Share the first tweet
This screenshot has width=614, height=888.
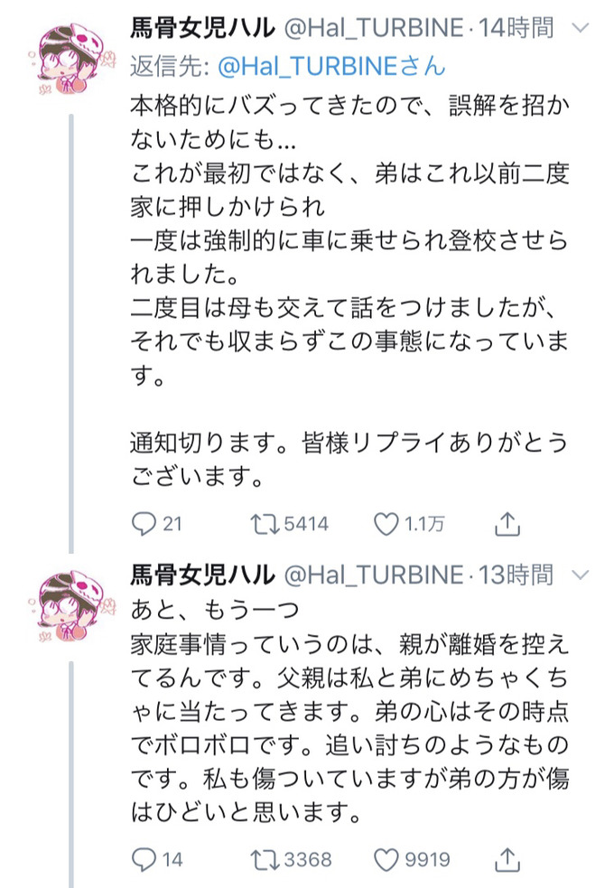click(x=508, y=522)
